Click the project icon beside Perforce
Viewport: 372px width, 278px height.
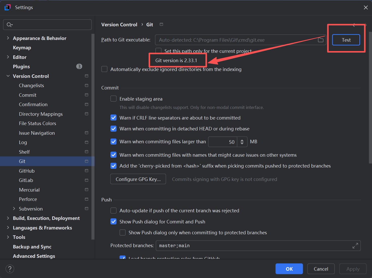tap(86, 199)
